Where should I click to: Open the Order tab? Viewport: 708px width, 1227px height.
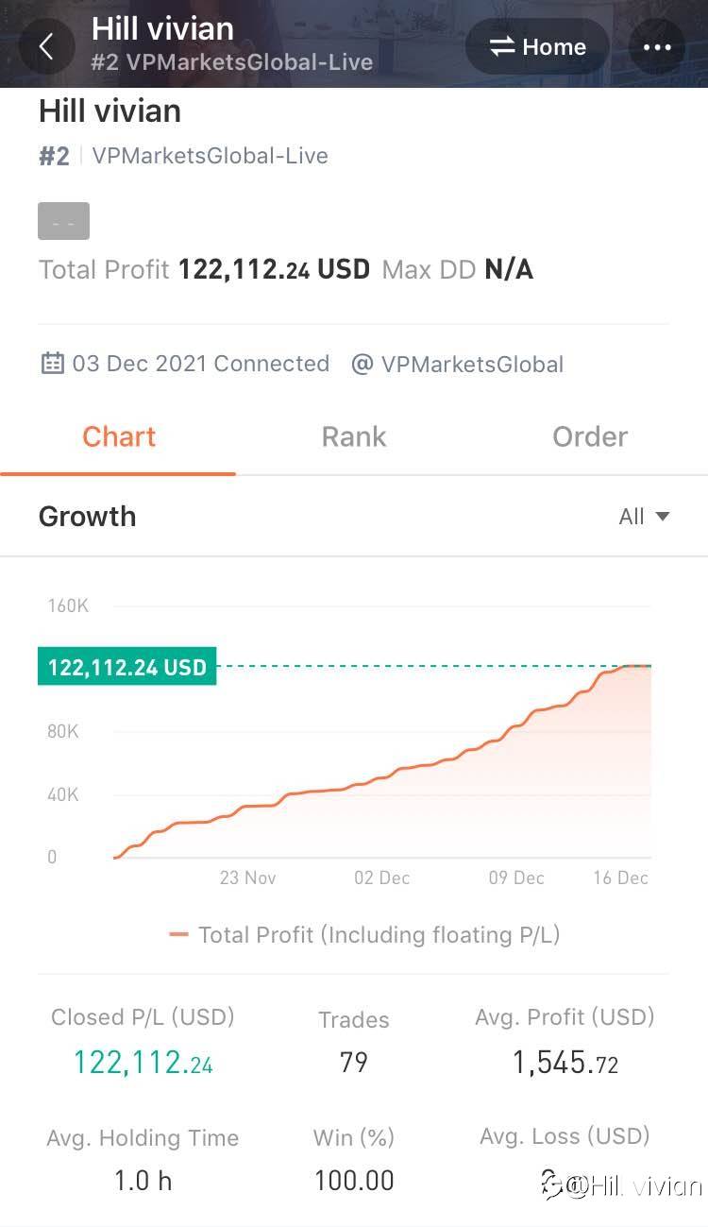coord(590,436)
